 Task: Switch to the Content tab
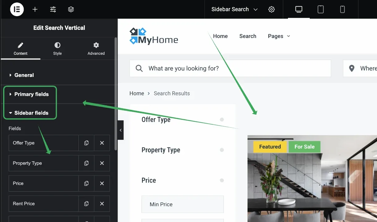pyautogui.click(x=21, y=49)
